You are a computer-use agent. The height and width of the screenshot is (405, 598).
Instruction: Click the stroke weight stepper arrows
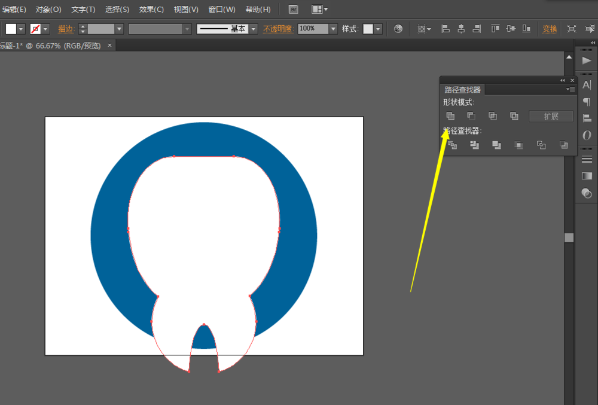click(x=83, y=29)
